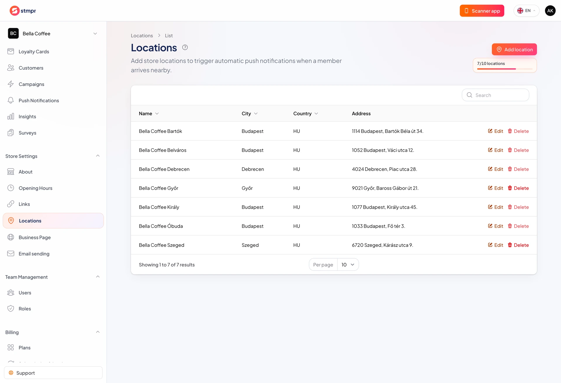
Task: Collapse the Billing section
Action: [98, 332]
